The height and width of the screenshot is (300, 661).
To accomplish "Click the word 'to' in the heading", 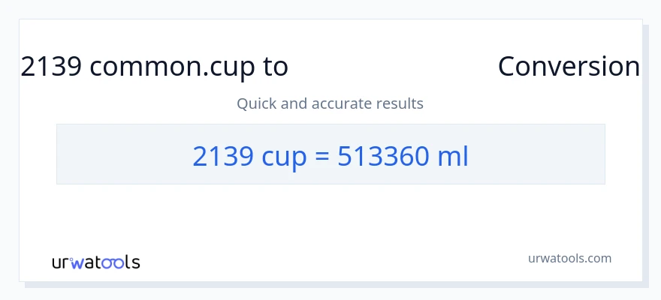I will click(275, 67).
